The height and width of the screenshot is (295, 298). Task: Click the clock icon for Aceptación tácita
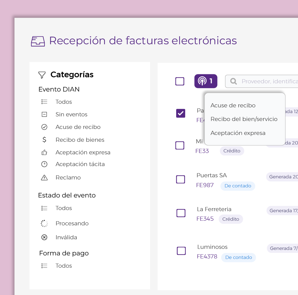pyautogui.click(x=44, y=164)
